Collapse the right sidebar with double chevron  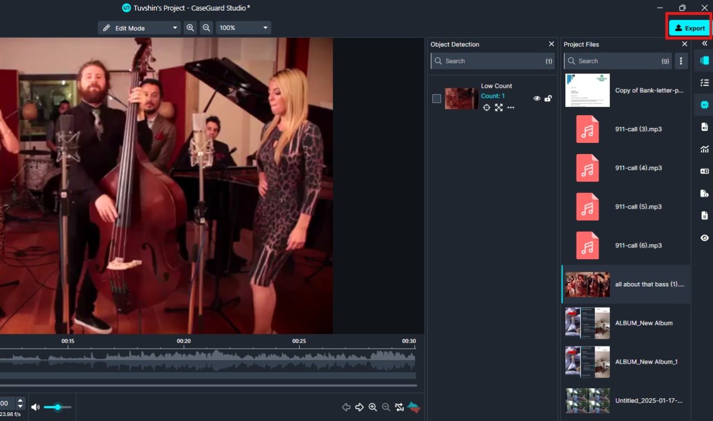(705, 43)
